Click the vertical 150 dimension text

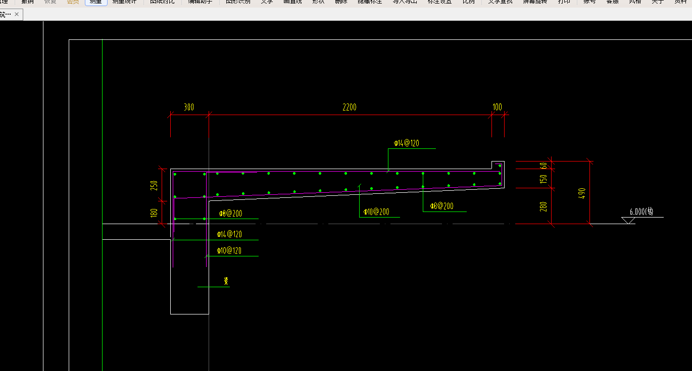click(x=544, y=179)
